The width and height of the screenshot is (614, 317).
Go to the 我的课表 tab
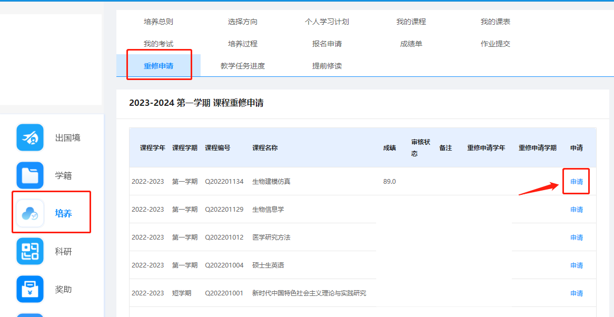(495, 22)
